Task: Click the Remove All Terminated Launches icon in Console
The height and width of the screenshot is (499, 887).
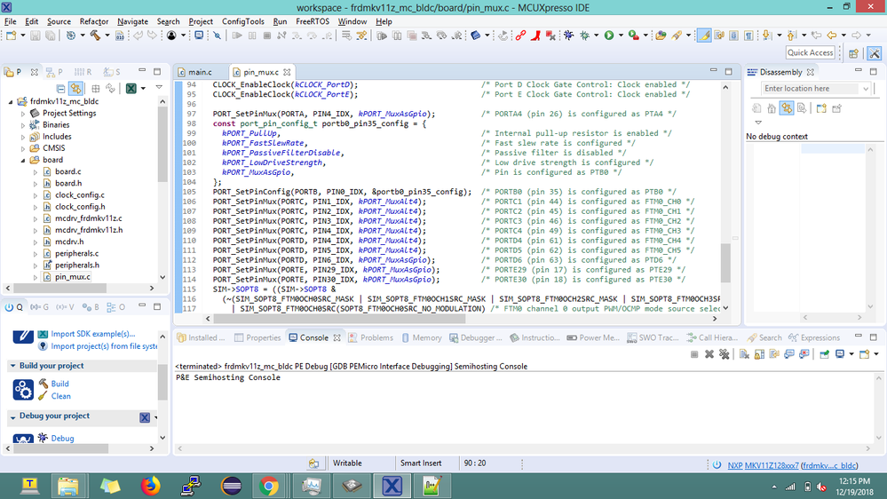Action: pyautogui.click(x=725, y=354)
